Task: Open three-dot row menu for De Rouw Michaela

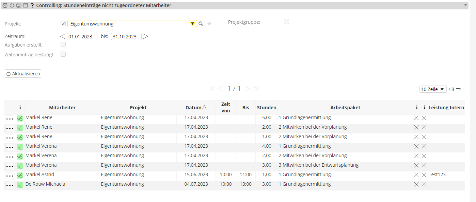Action: pos(10,185)
